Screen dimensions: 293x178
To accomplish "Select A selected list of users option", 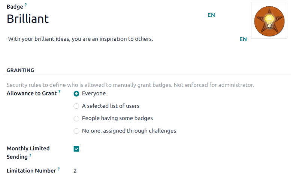I will (x=76, y=106).
